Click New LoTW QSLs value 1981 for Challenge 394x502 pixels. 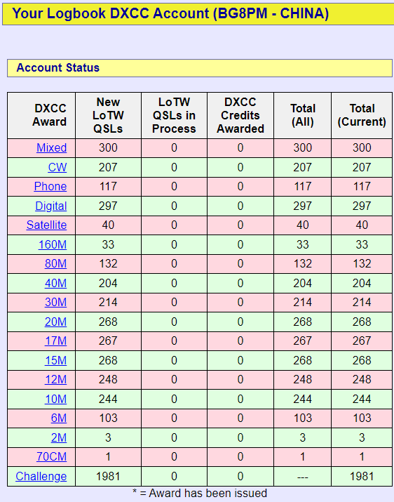108,477
